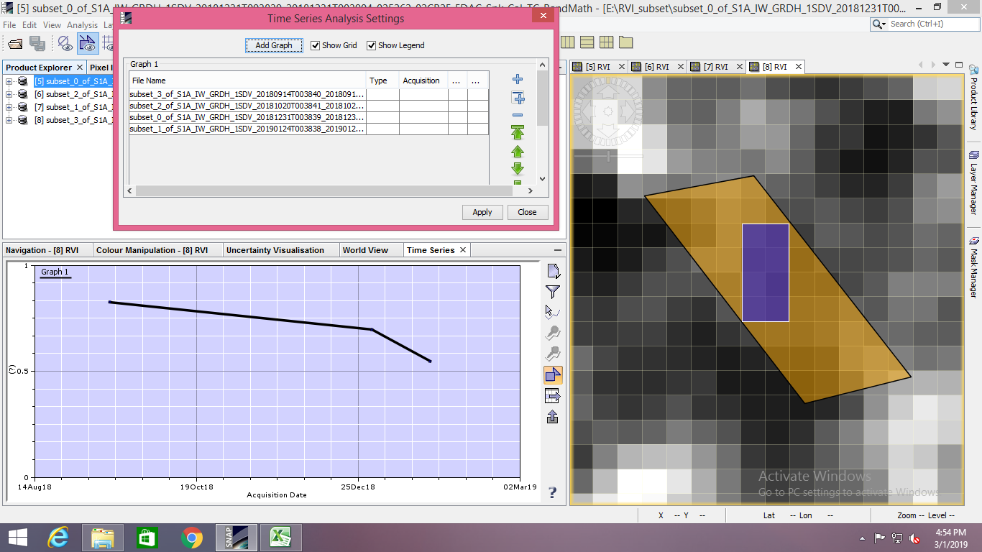Click the Open Product folder icon in toolbar
Image resolution: width=982 pixels, height=552 pixels.
tap(15, 45)
